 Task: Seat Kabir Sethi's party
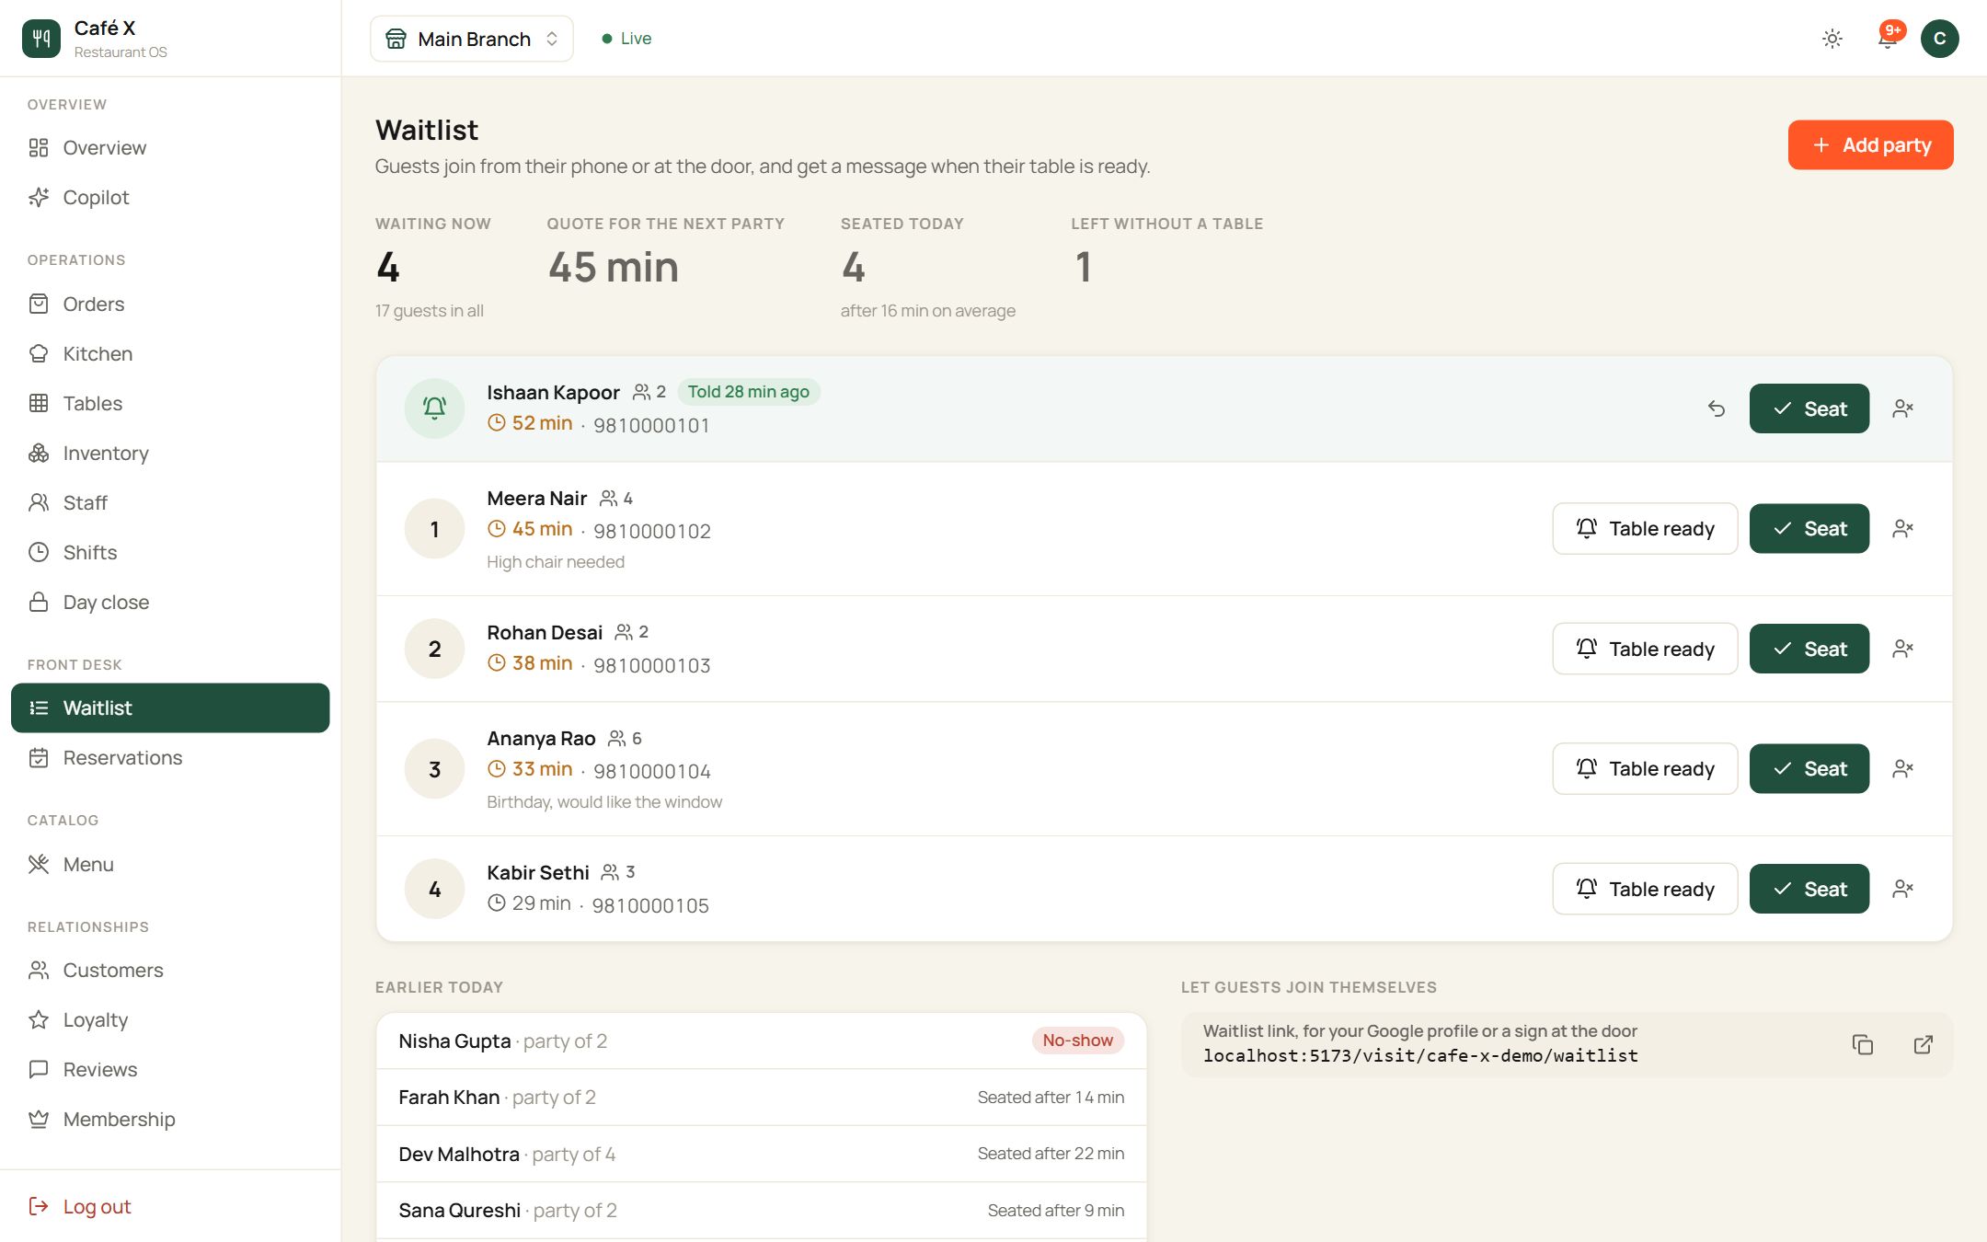[x=1809, y=889]
